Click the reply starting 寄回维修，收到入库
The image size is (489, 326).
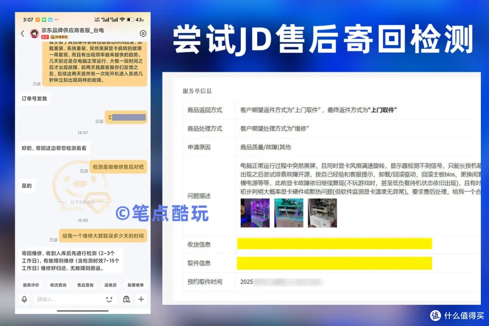pos(71,260)
